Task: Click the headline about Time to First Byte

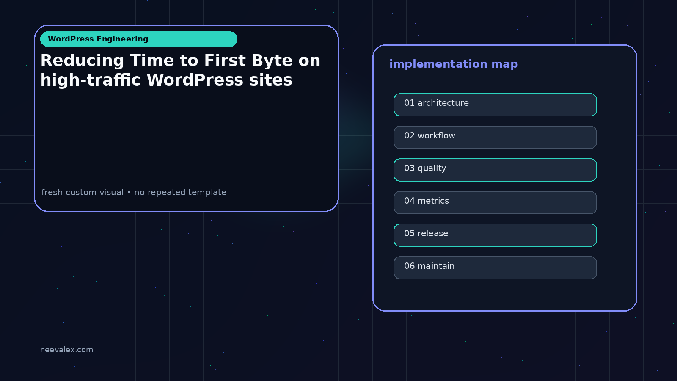Action: pyautogui.click(x=180, y=70)
